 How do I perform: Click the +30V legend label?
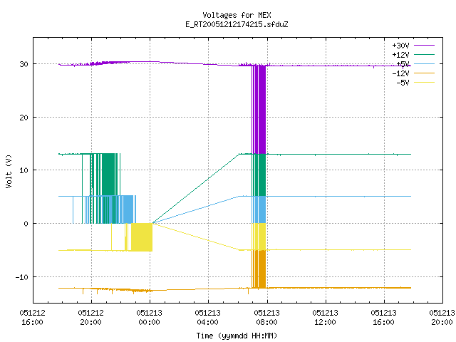point(400,46)
